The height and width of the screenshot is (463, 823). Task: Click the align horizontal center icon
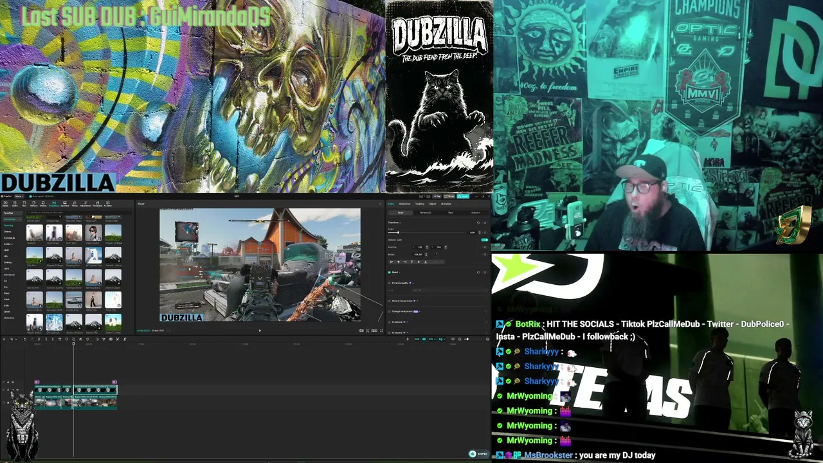[x=399, y=262]
